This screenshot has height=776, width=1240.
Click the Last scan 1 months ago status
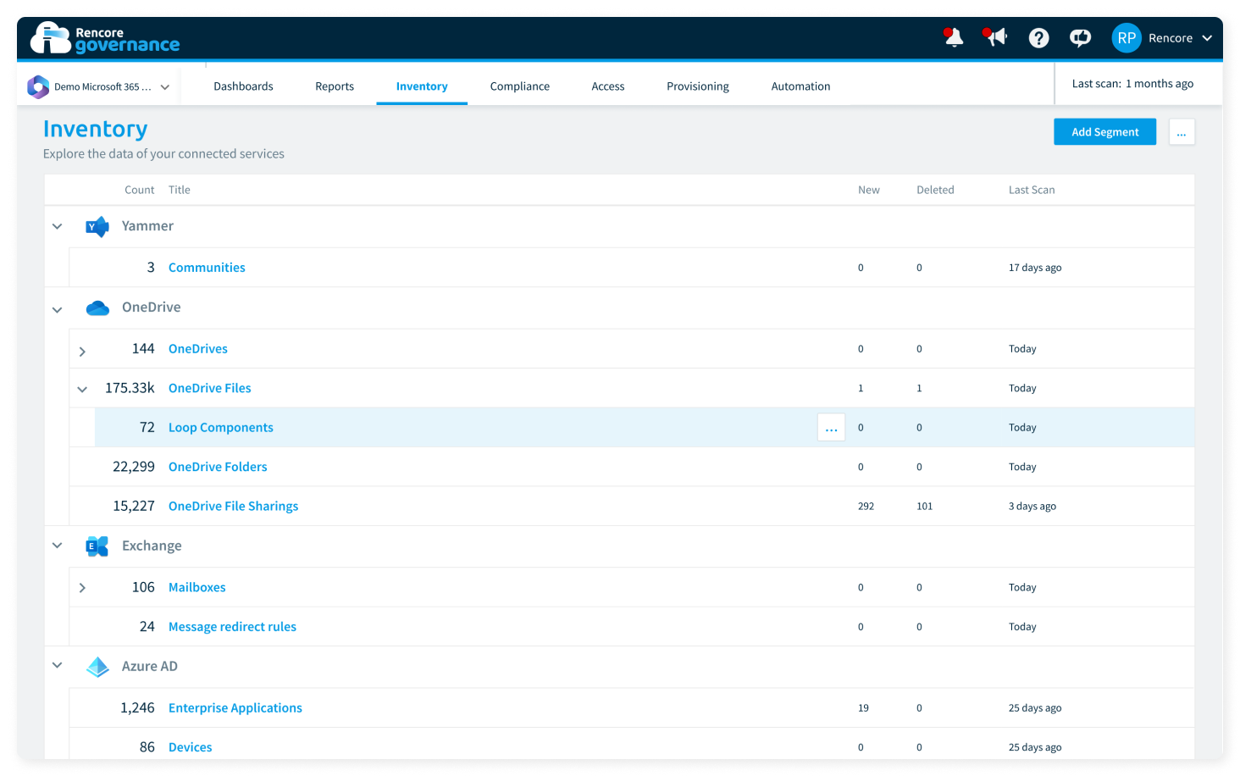coord(1132,84)
